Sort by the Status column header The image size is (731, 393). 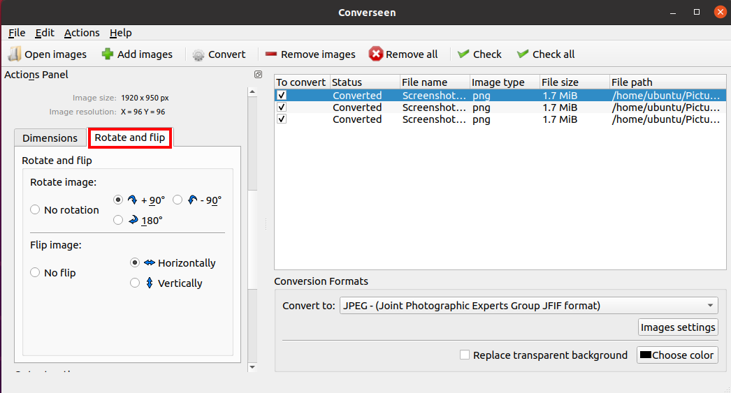pyautogui.click(x=365, y=82)
